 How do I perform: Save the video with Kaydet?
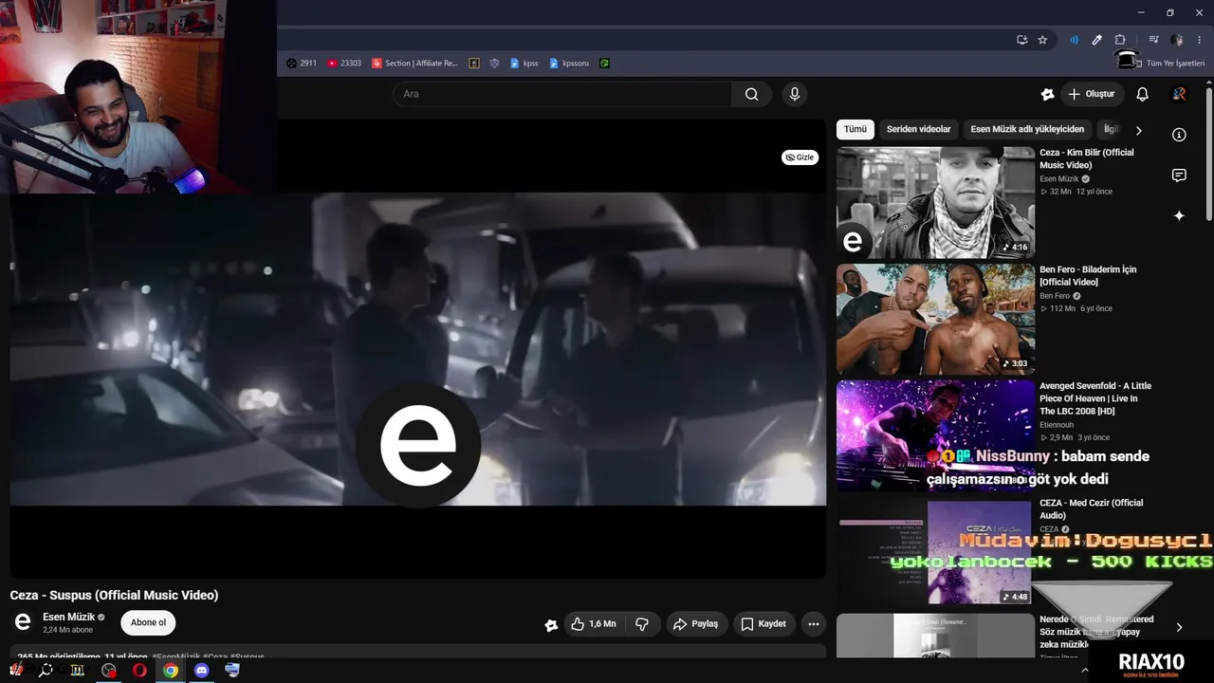coord(763,624)
